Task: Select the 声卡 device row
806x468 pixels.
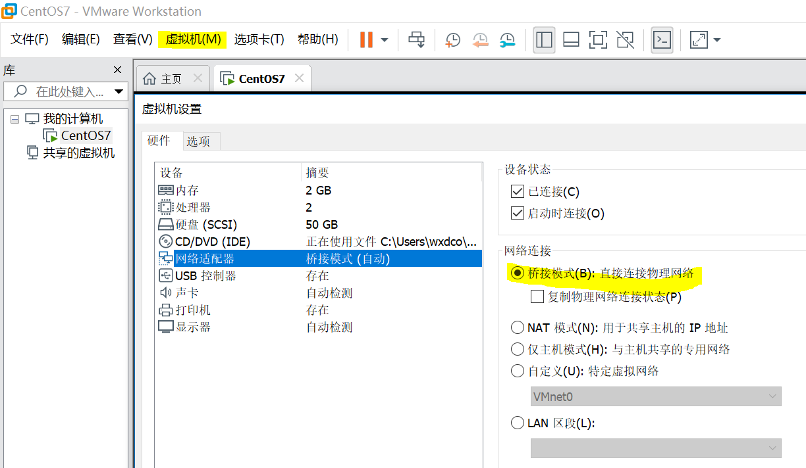Action: click(320, 293)
